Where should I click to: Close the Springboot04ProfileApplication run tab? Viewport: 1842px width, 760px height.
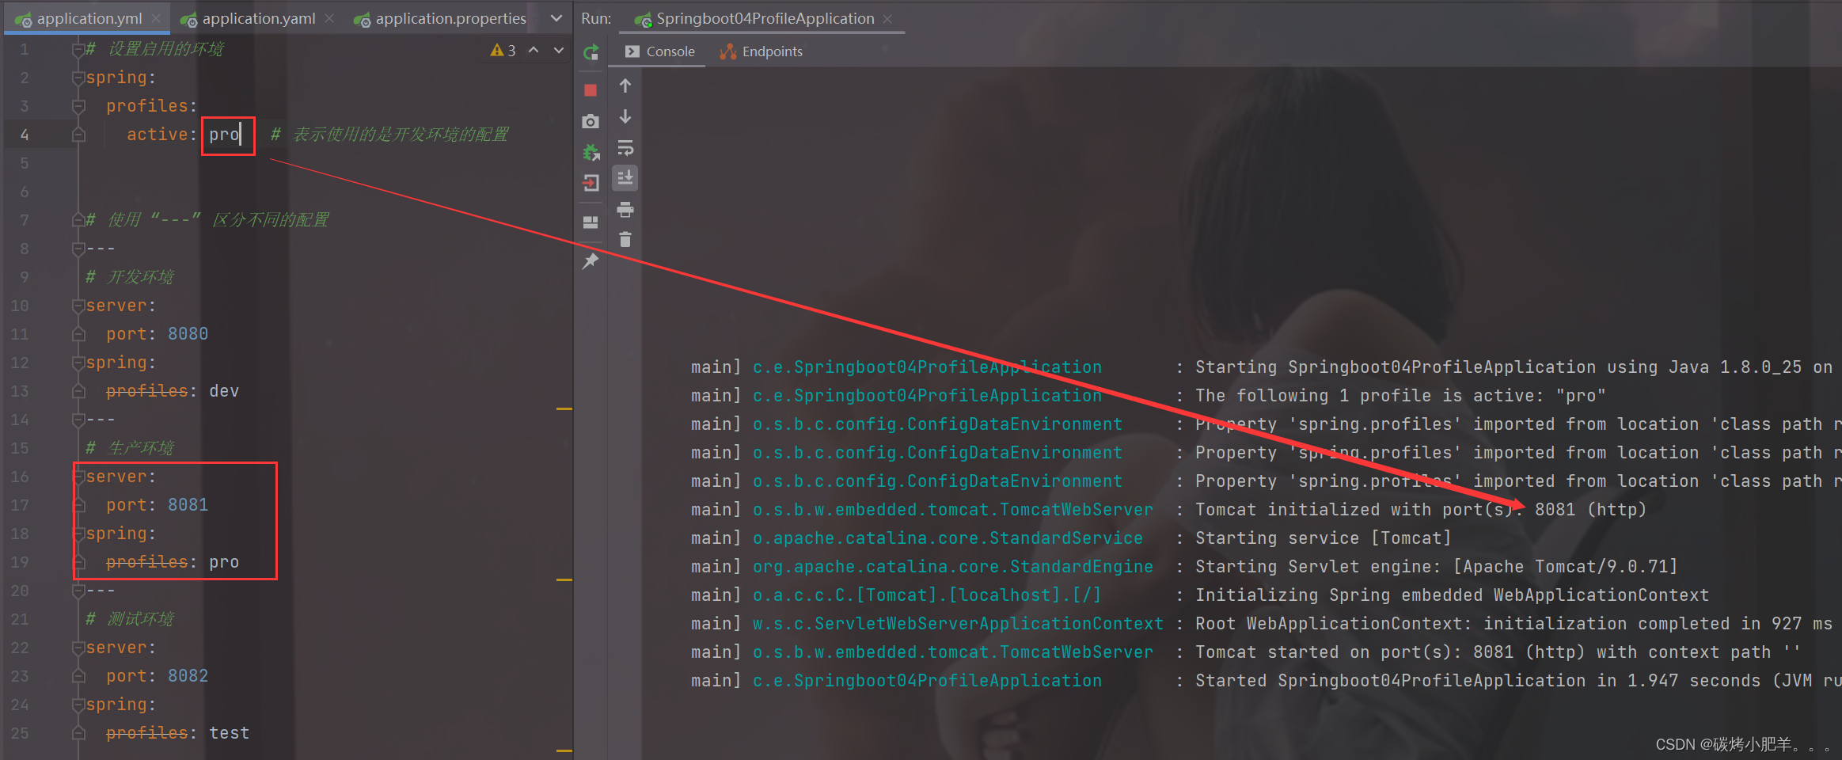[x=887, y=18]
